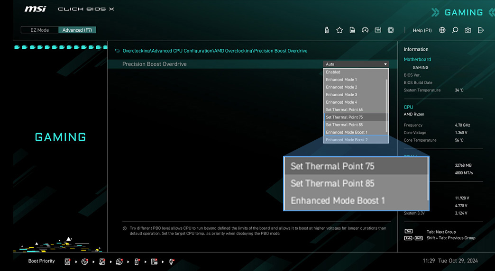
Task: Click the 4.770 V voltage reading
Action: (461, 206)
